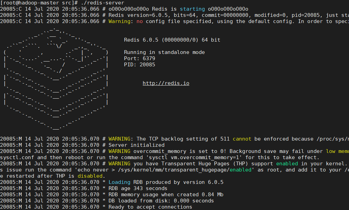Screen dimensions: 349x210
Task: Click the 'Ready to accept connections' message
Action: [x=150, y=207]
